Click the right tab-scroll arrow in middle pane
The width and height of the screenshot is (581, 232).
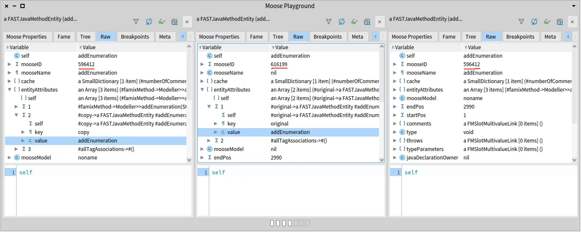click(382, 36)
